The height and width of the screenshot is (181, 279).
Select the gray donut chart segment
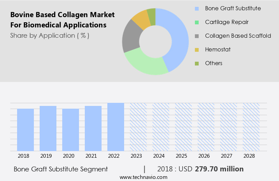tap(130, 37)
